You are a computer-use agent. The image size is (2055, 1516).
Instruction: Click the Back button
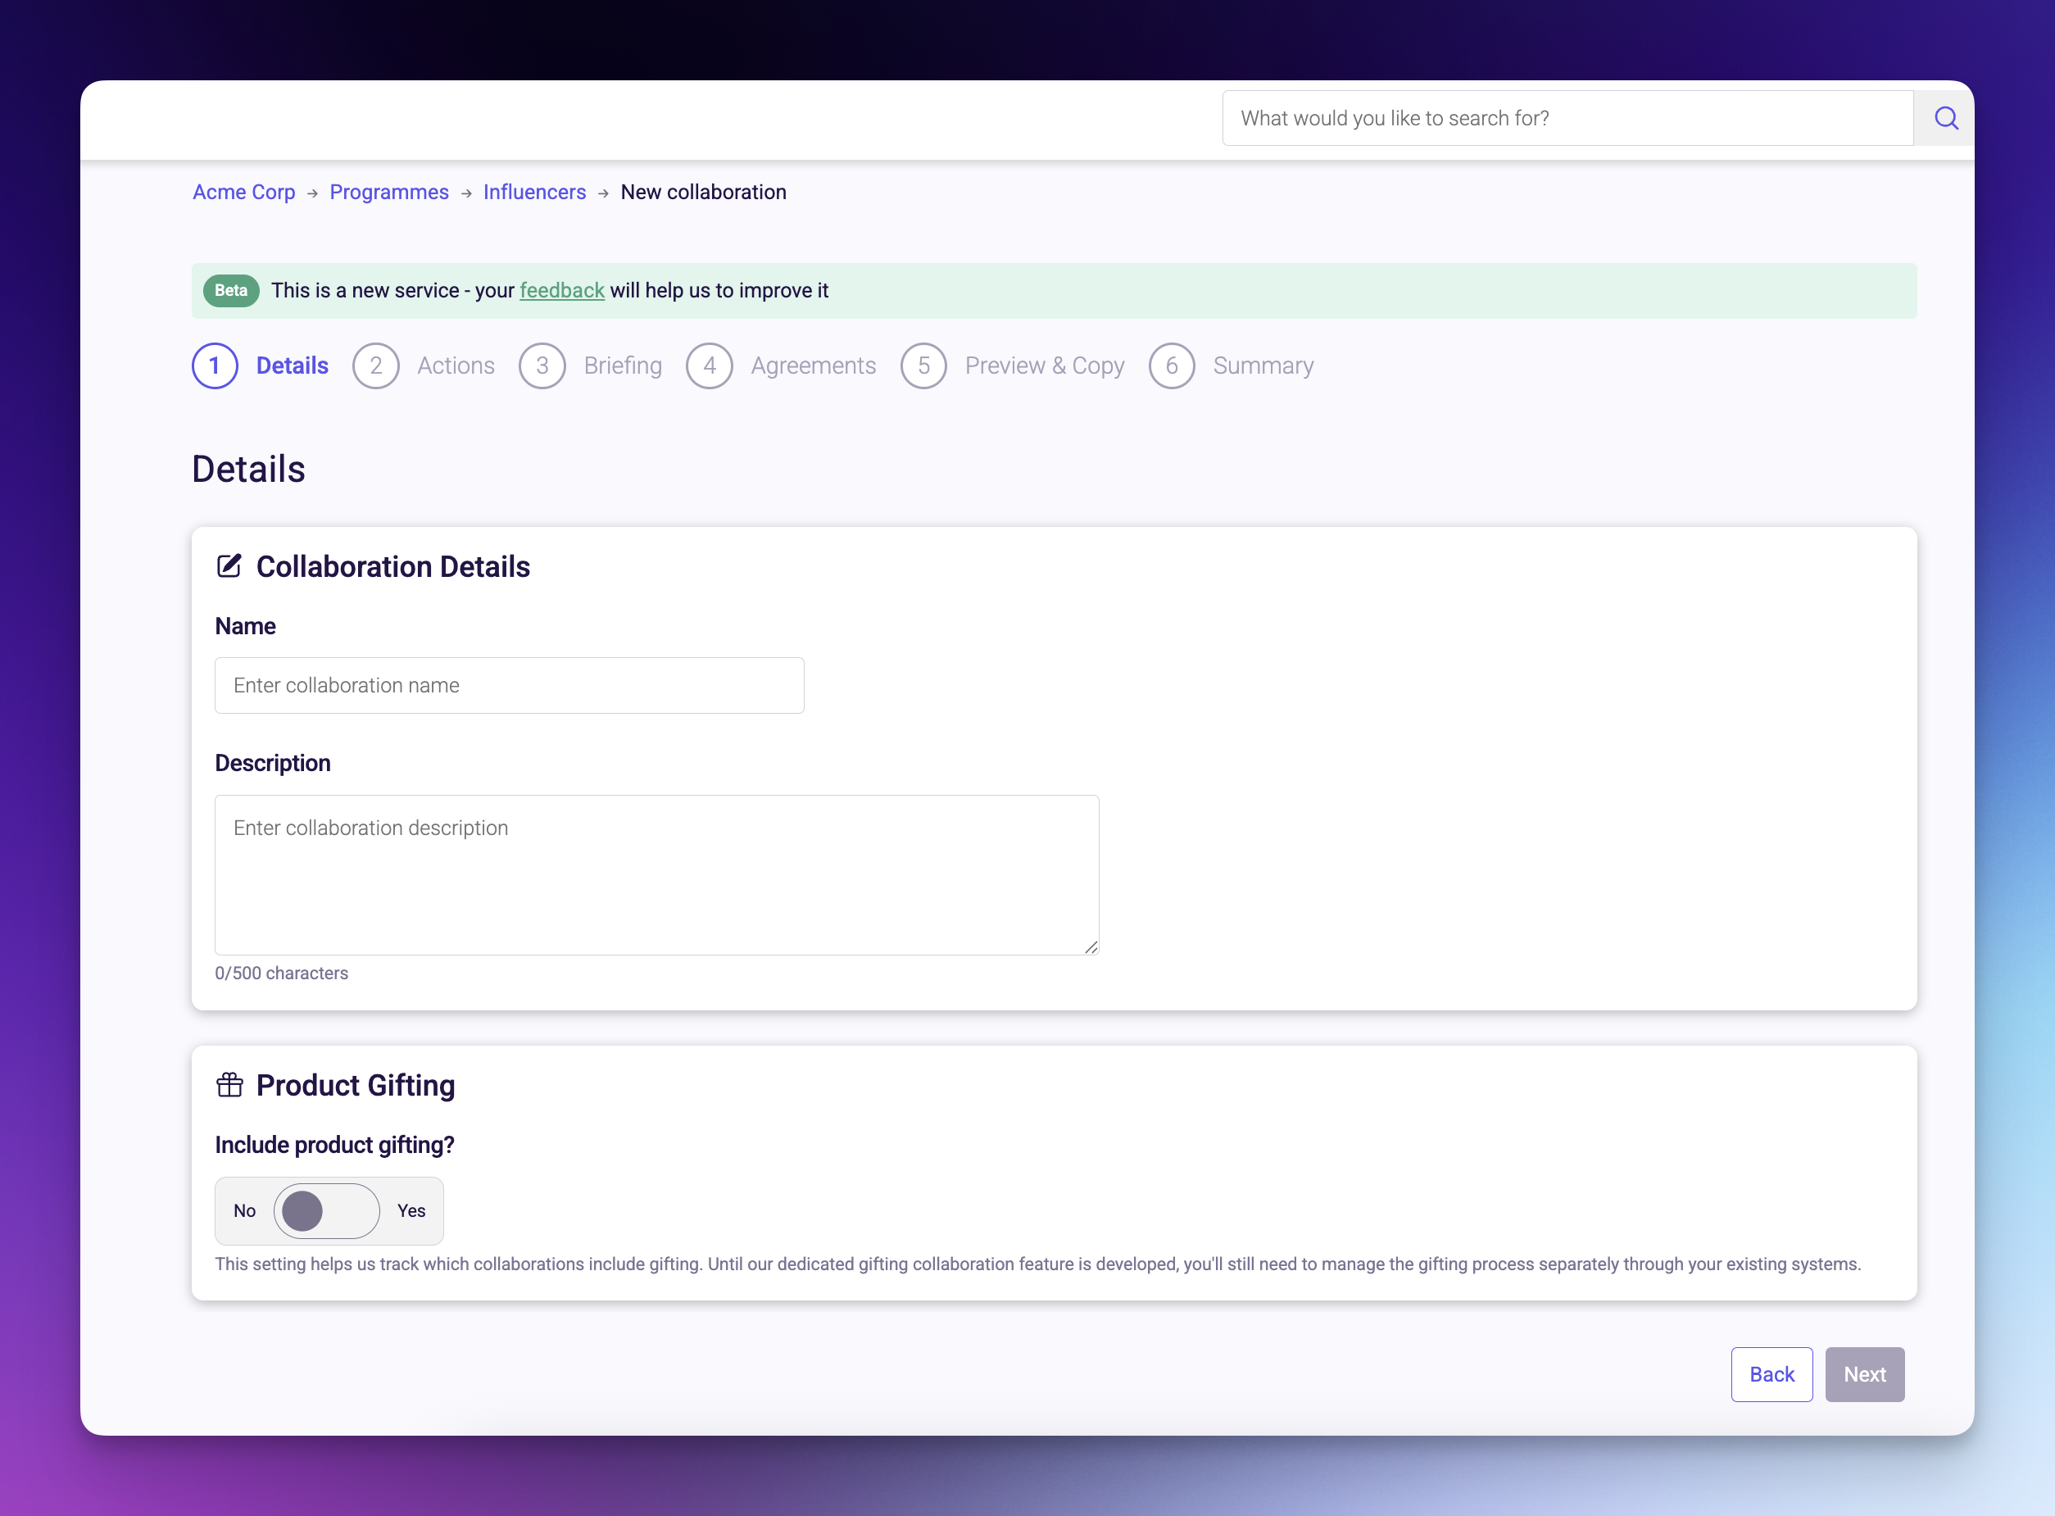1771,1373
